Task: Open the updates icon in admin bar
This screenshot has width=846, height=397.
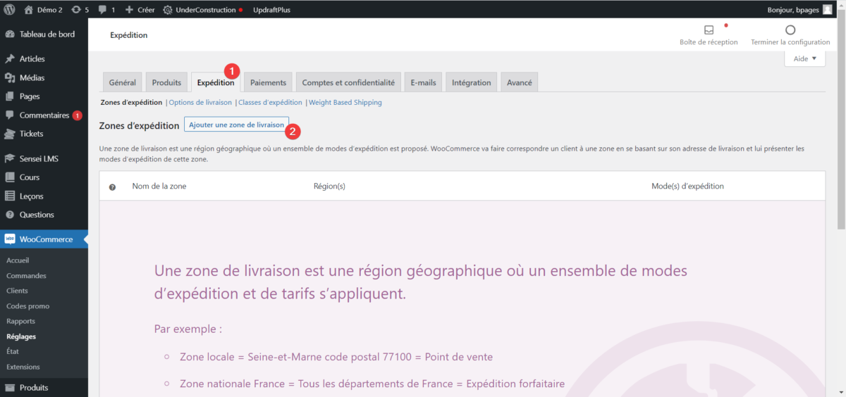Action: click(x=75, y=10)
